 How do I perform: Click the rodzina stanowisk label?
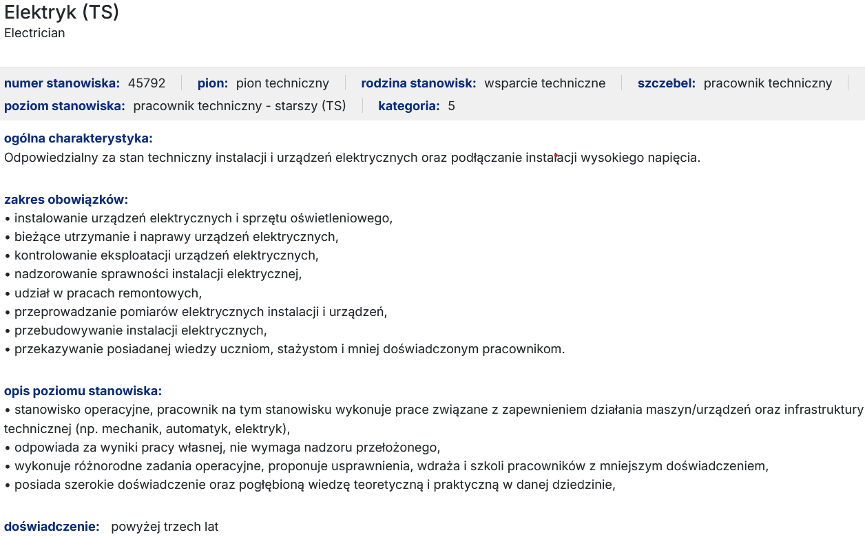[x=418, y=83]
